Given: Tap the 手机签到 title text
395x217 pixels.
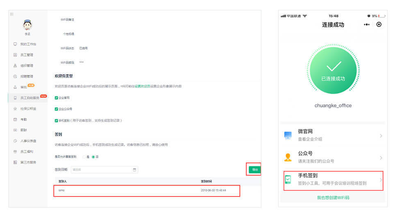Looking at the screenshot, I should point(308,176).
